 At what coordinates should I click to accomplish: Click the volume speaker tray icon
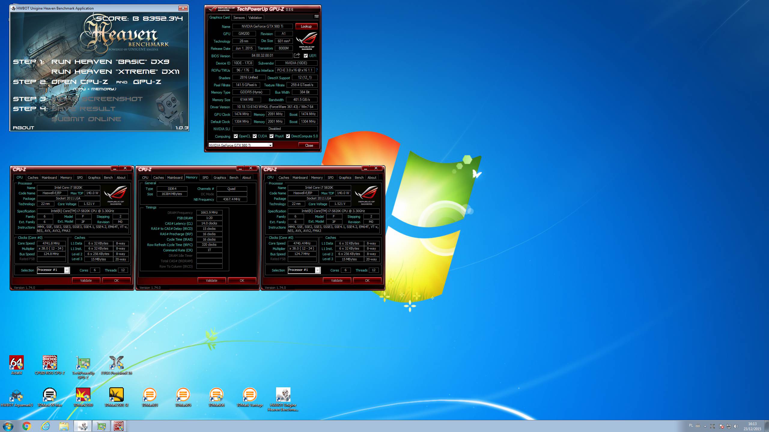coord(736,426)
